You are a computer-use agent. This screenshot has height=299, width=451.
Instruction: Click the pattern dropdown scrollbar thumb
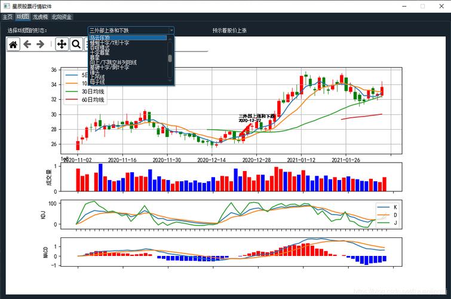[170, 58]
